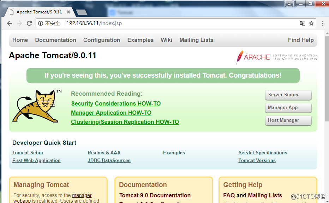Image resolution: width=329 pixels, height=203 pixels.
Task: Open First Web Application link
Action: [36, 160]
